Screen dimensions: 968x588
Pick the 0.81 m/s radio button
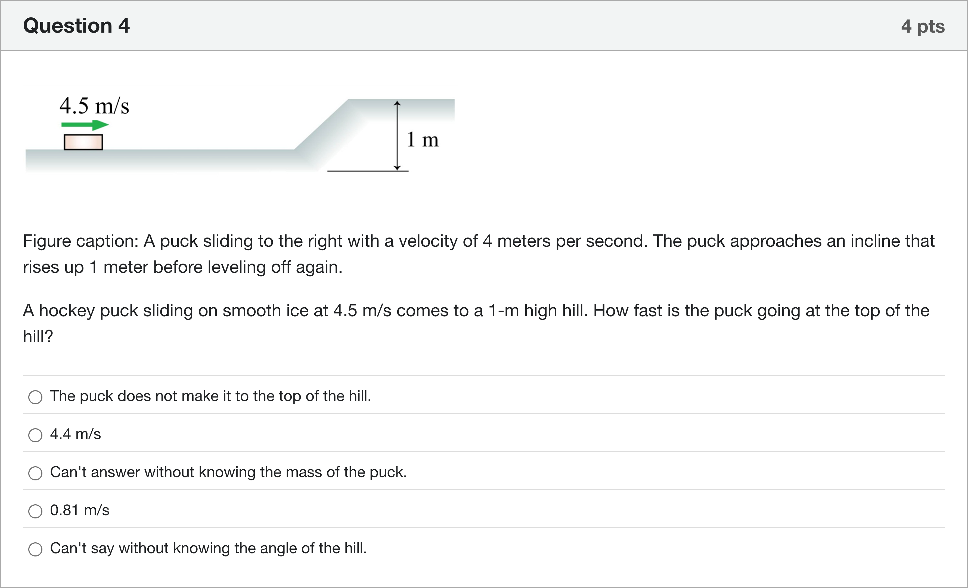click(x=35, y=511)
